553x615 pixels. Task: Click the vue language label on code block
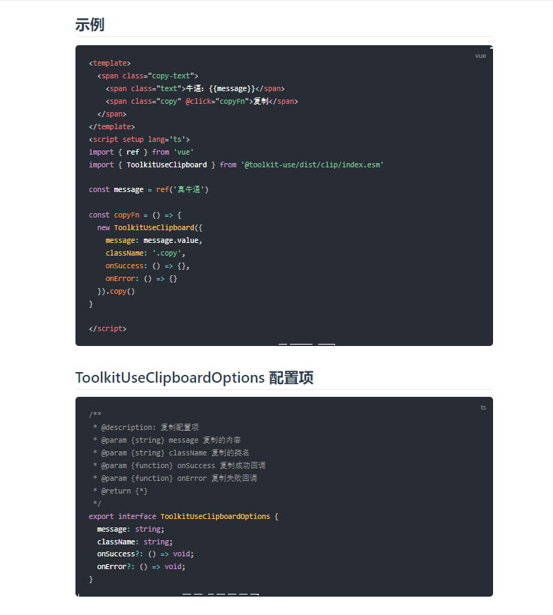480,56
